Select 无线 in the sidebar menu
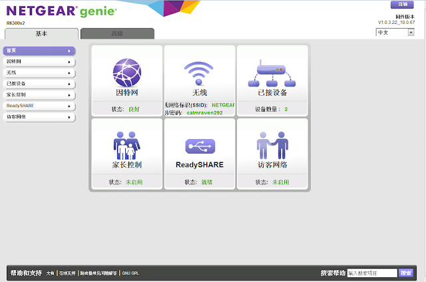This screenshot has width=426, height=282. 39,72
